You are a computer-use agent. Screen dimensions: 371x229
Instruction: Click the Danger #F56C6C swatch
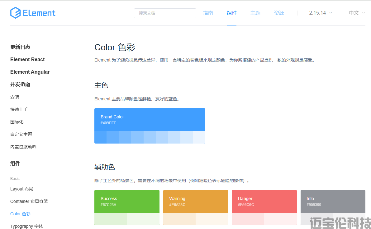click(264, 201)
